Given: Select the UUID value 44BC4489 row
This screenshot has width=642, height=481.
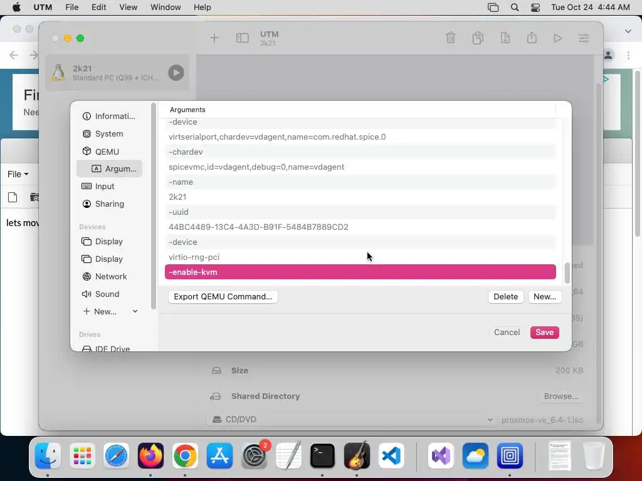Looking at the screenshot, I should coord(360,227).
